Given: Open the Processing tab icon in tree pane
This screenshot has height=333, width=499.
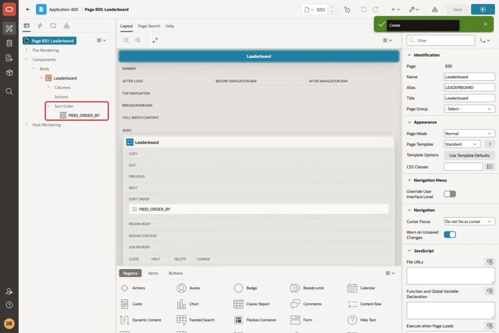Looking at the screenshot, I should coord(53,26).
